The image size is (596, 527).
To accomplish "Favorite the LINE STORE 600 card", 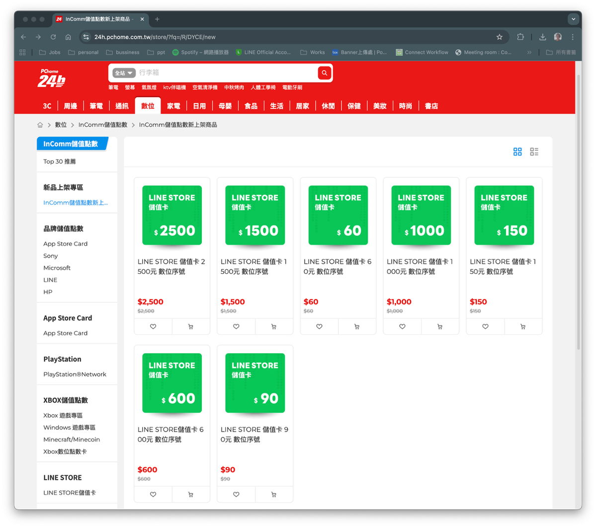I will 153,494.
